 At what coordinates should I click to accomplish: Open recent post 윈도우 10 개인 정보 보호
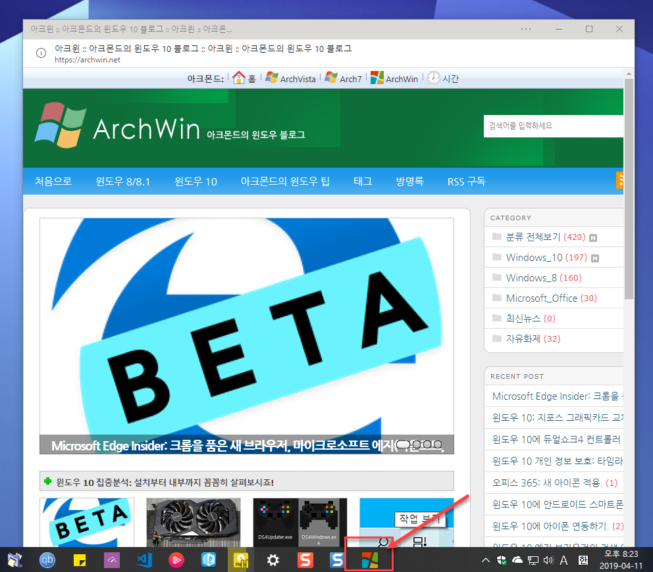[x=557, y=461]
